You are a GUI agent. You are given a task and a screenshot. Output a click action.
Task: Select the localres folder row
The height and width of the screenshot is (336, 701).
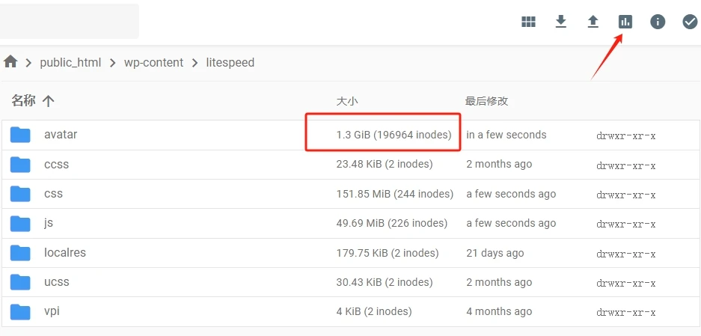(65, 253)
